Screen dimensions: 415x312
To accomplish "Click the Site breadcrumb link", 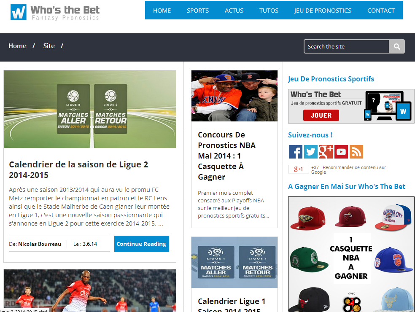I will 49,46.
